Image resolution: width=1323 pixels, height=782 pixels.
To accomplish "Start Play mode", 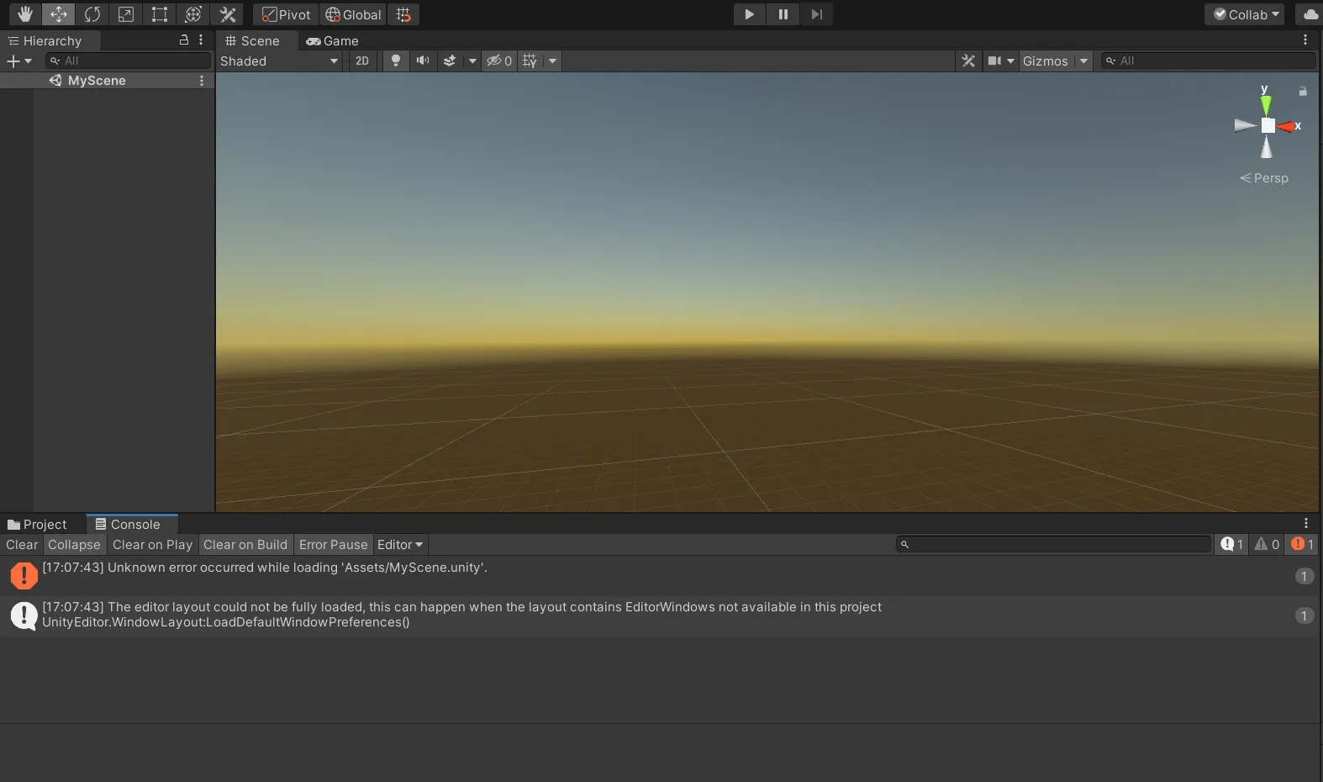I will tap(749, 14).
